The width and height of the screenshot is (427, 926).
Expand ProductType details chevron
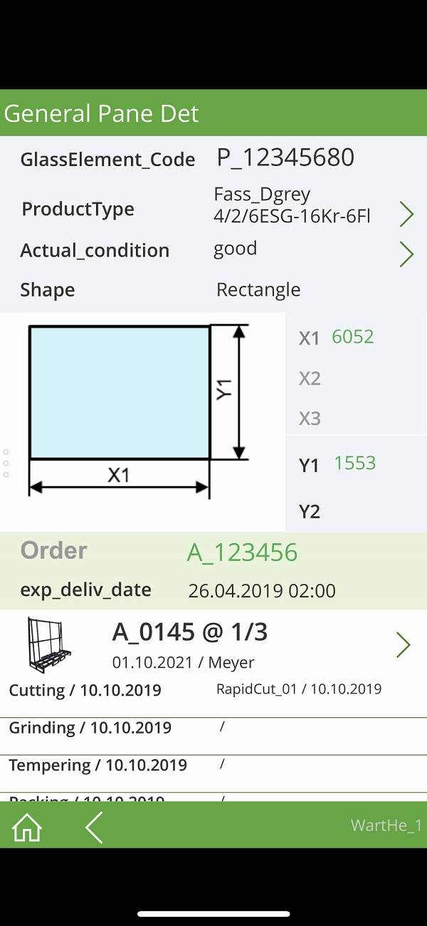click(406, 215)
